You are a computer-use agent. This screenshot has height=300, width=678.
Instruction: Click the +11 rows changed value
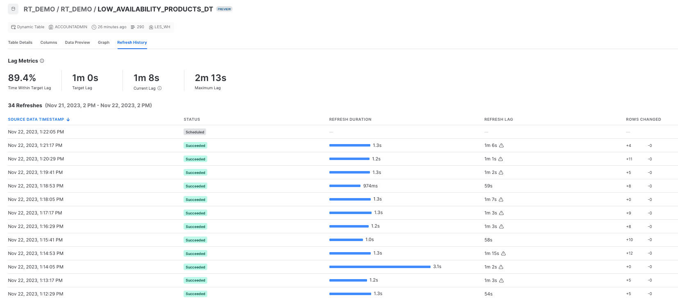(x=629, y=159)
